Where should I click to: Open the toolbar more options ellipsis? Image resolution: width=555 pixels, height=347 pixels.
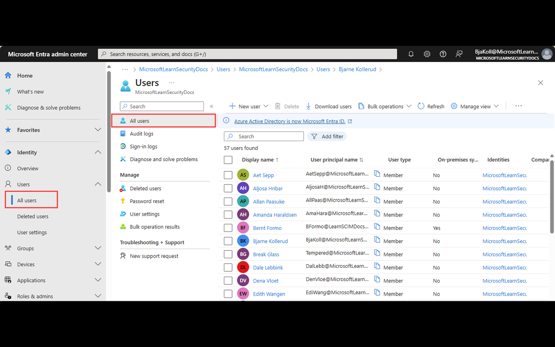coord(518,106)
